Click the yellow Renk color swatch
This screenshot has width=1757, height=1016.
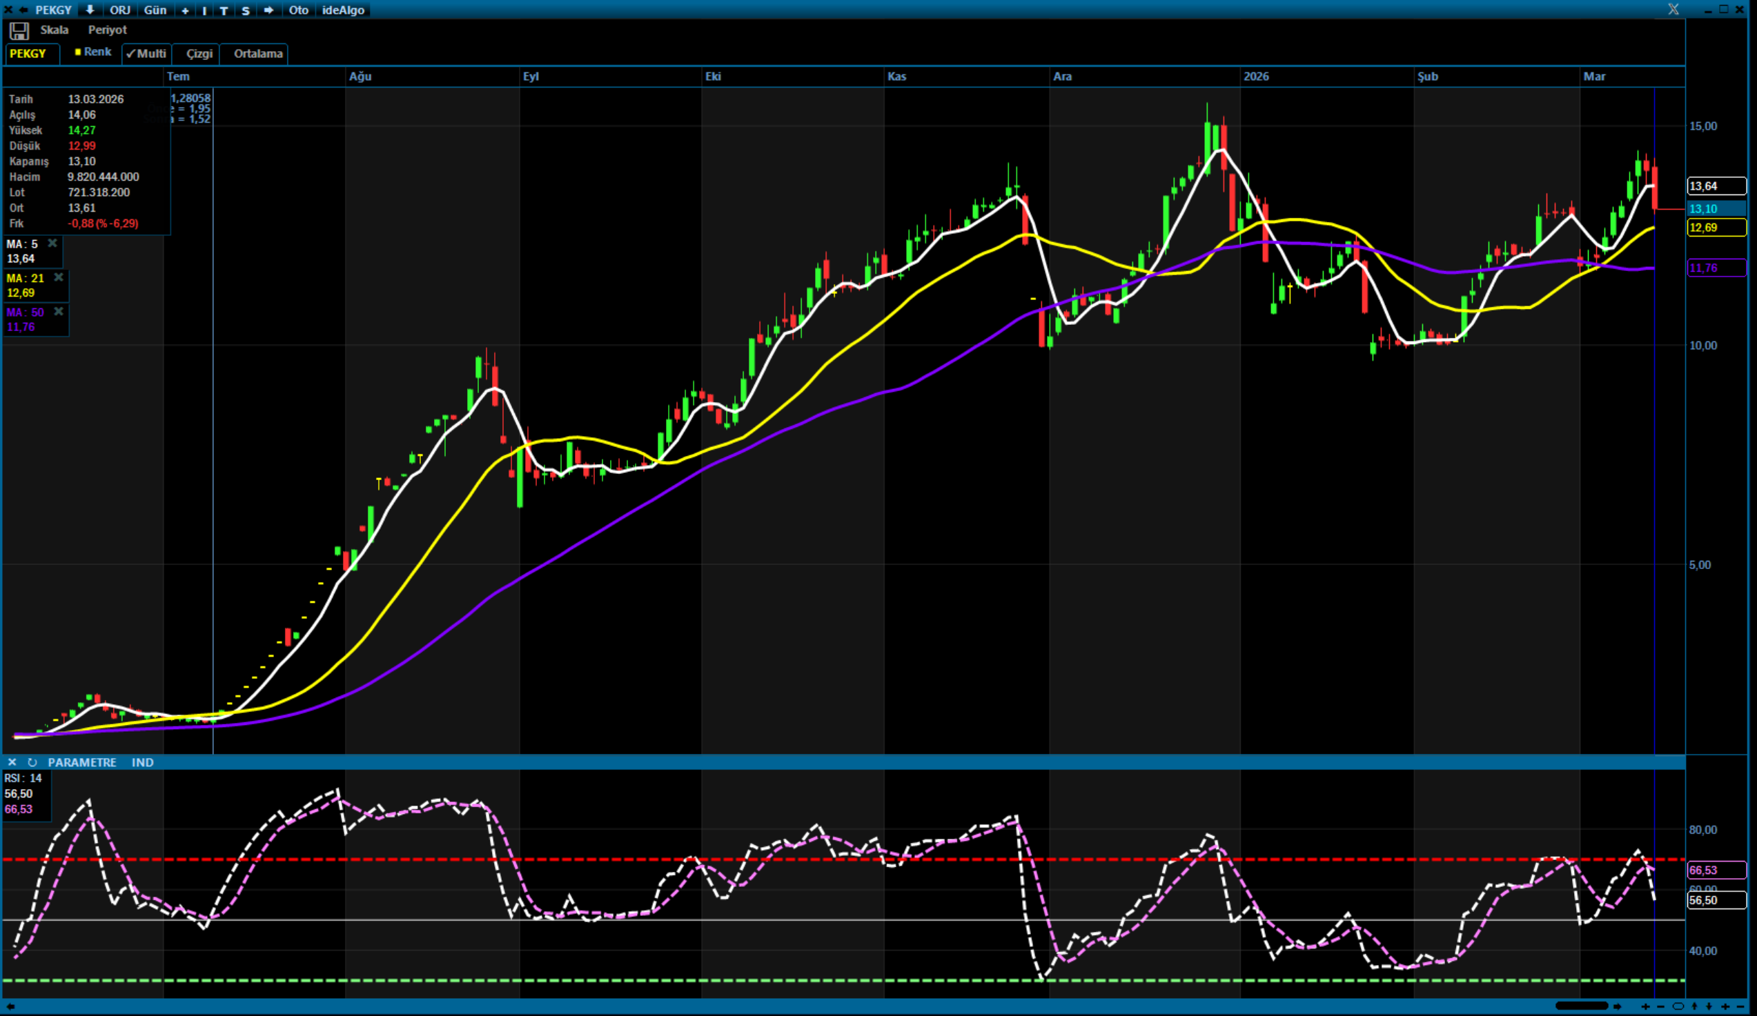click(78, 52)
